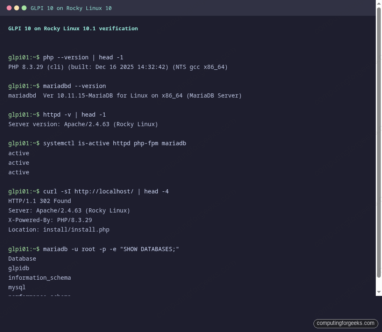Click the 'information_schema' database name
This screenshot has height=332, width=382.
pyautogui.click(x=39, y=278)
